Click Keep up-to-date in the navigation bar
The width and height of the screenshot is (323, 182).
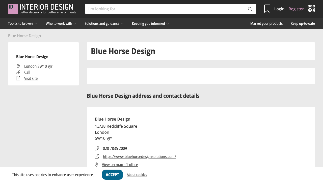[303, 23]
